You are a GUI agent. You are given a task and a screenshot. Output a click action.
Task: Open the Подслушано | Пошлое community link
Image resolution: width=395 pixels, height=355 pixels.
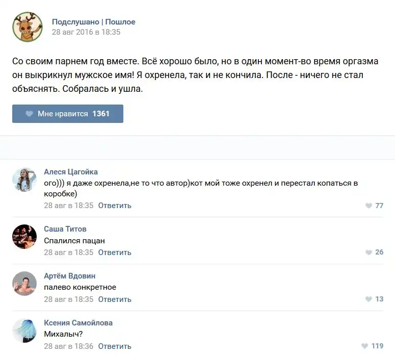[x=93, y=22]
